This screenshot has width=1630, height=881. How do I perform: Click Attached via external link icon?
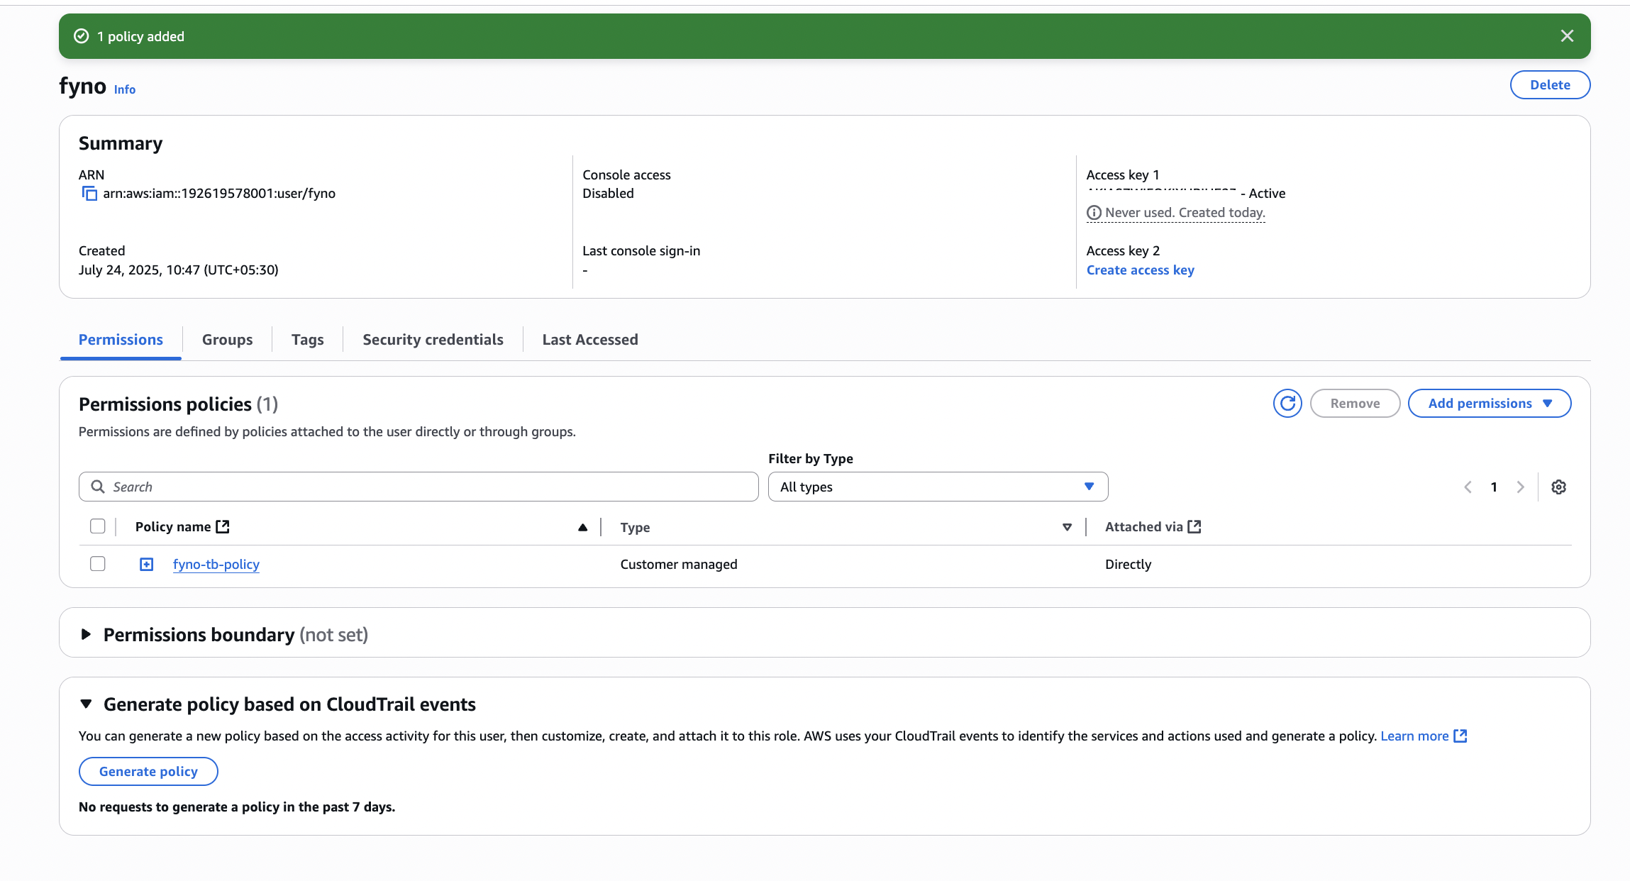[1194, 527]
